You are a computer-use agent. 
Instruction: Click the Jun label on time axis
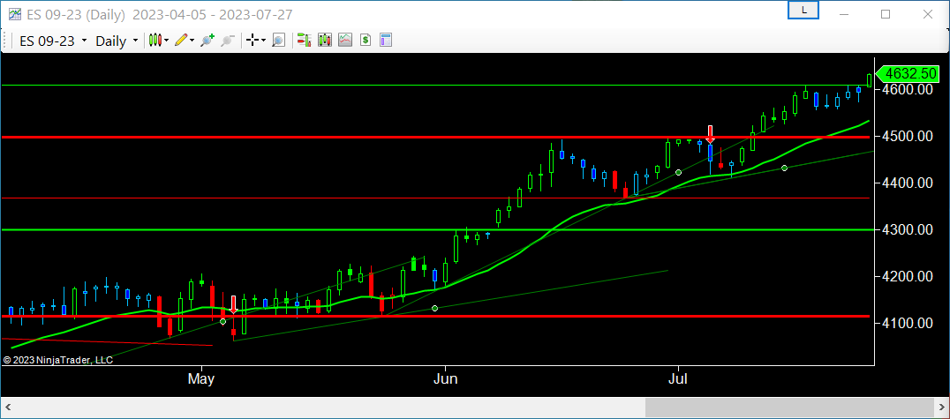(445, 379)
